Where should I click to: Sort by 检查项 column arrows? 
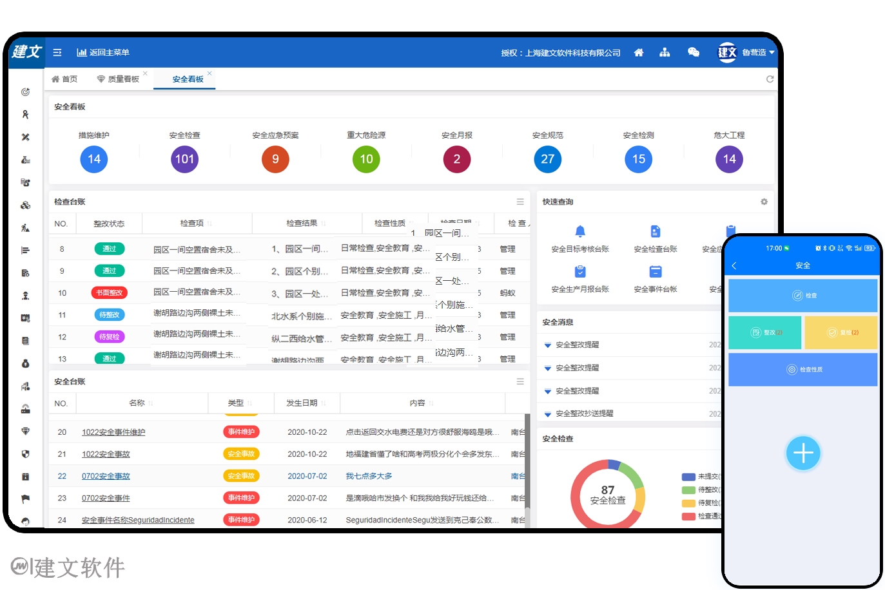[209, 224]
